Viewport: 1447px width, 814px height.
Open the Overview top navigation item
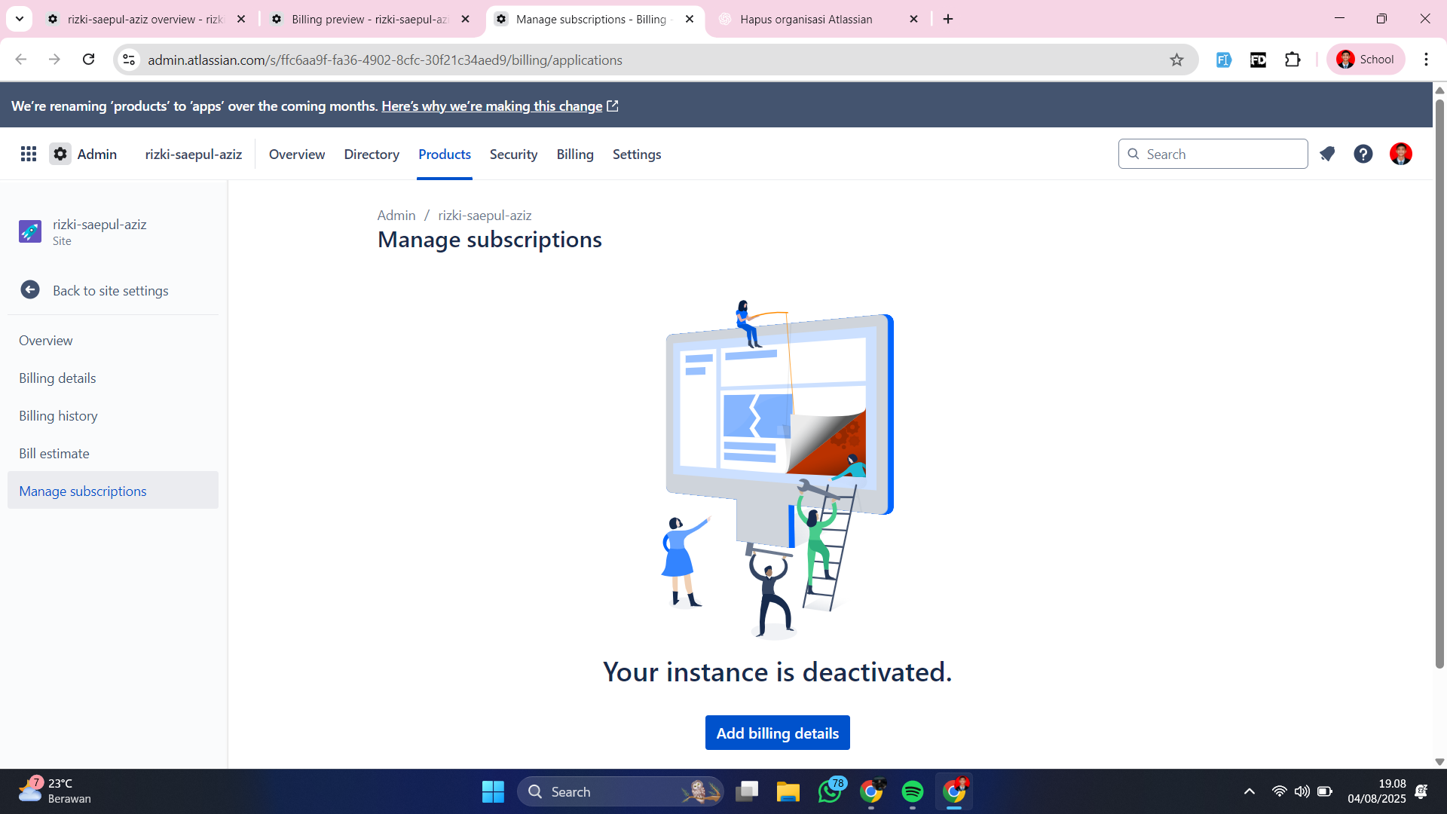coord(297,154)
